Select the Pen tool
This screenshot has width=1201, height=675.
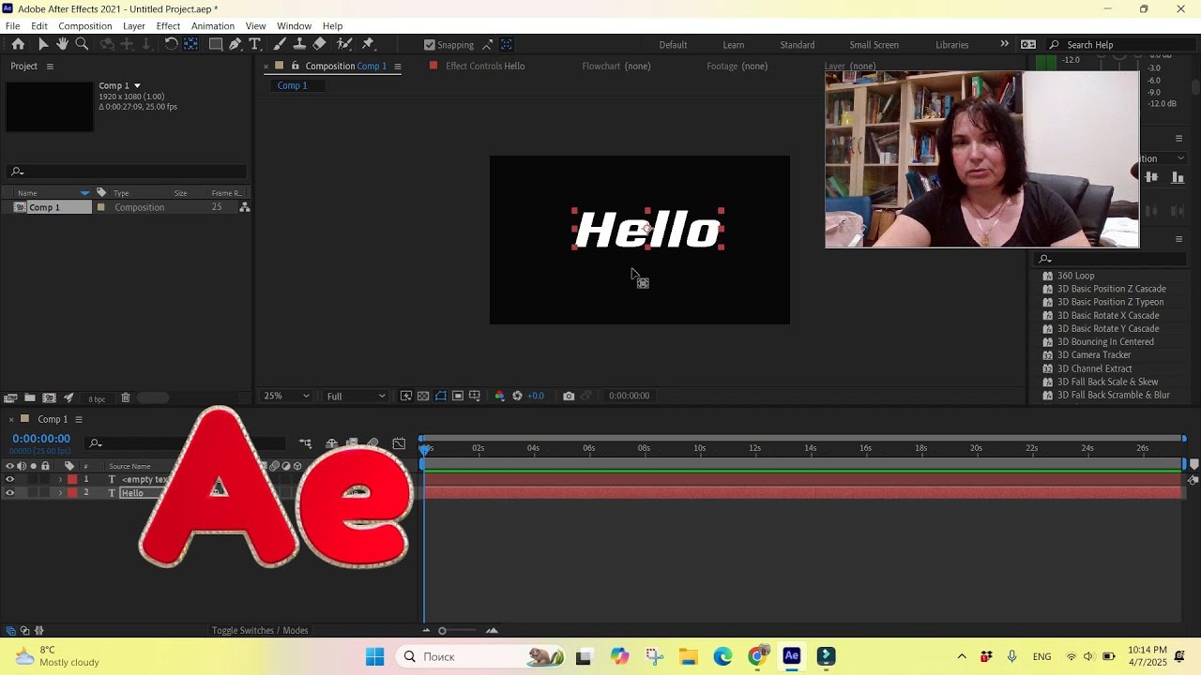coord(236,44)
